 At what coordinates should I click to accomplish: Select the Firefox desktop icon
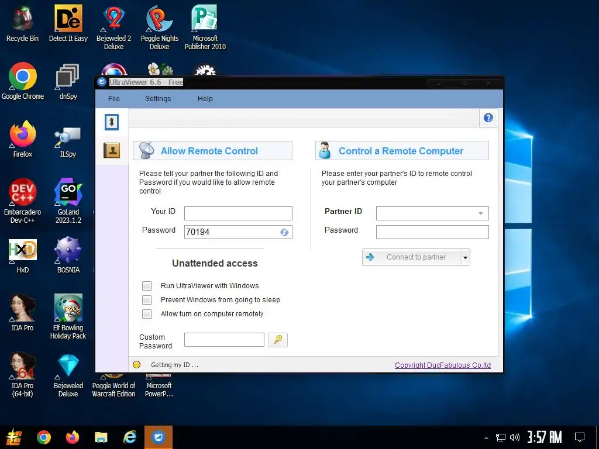[23, 139]
